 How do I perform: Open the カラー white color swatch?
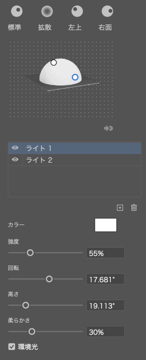(106, 225)
